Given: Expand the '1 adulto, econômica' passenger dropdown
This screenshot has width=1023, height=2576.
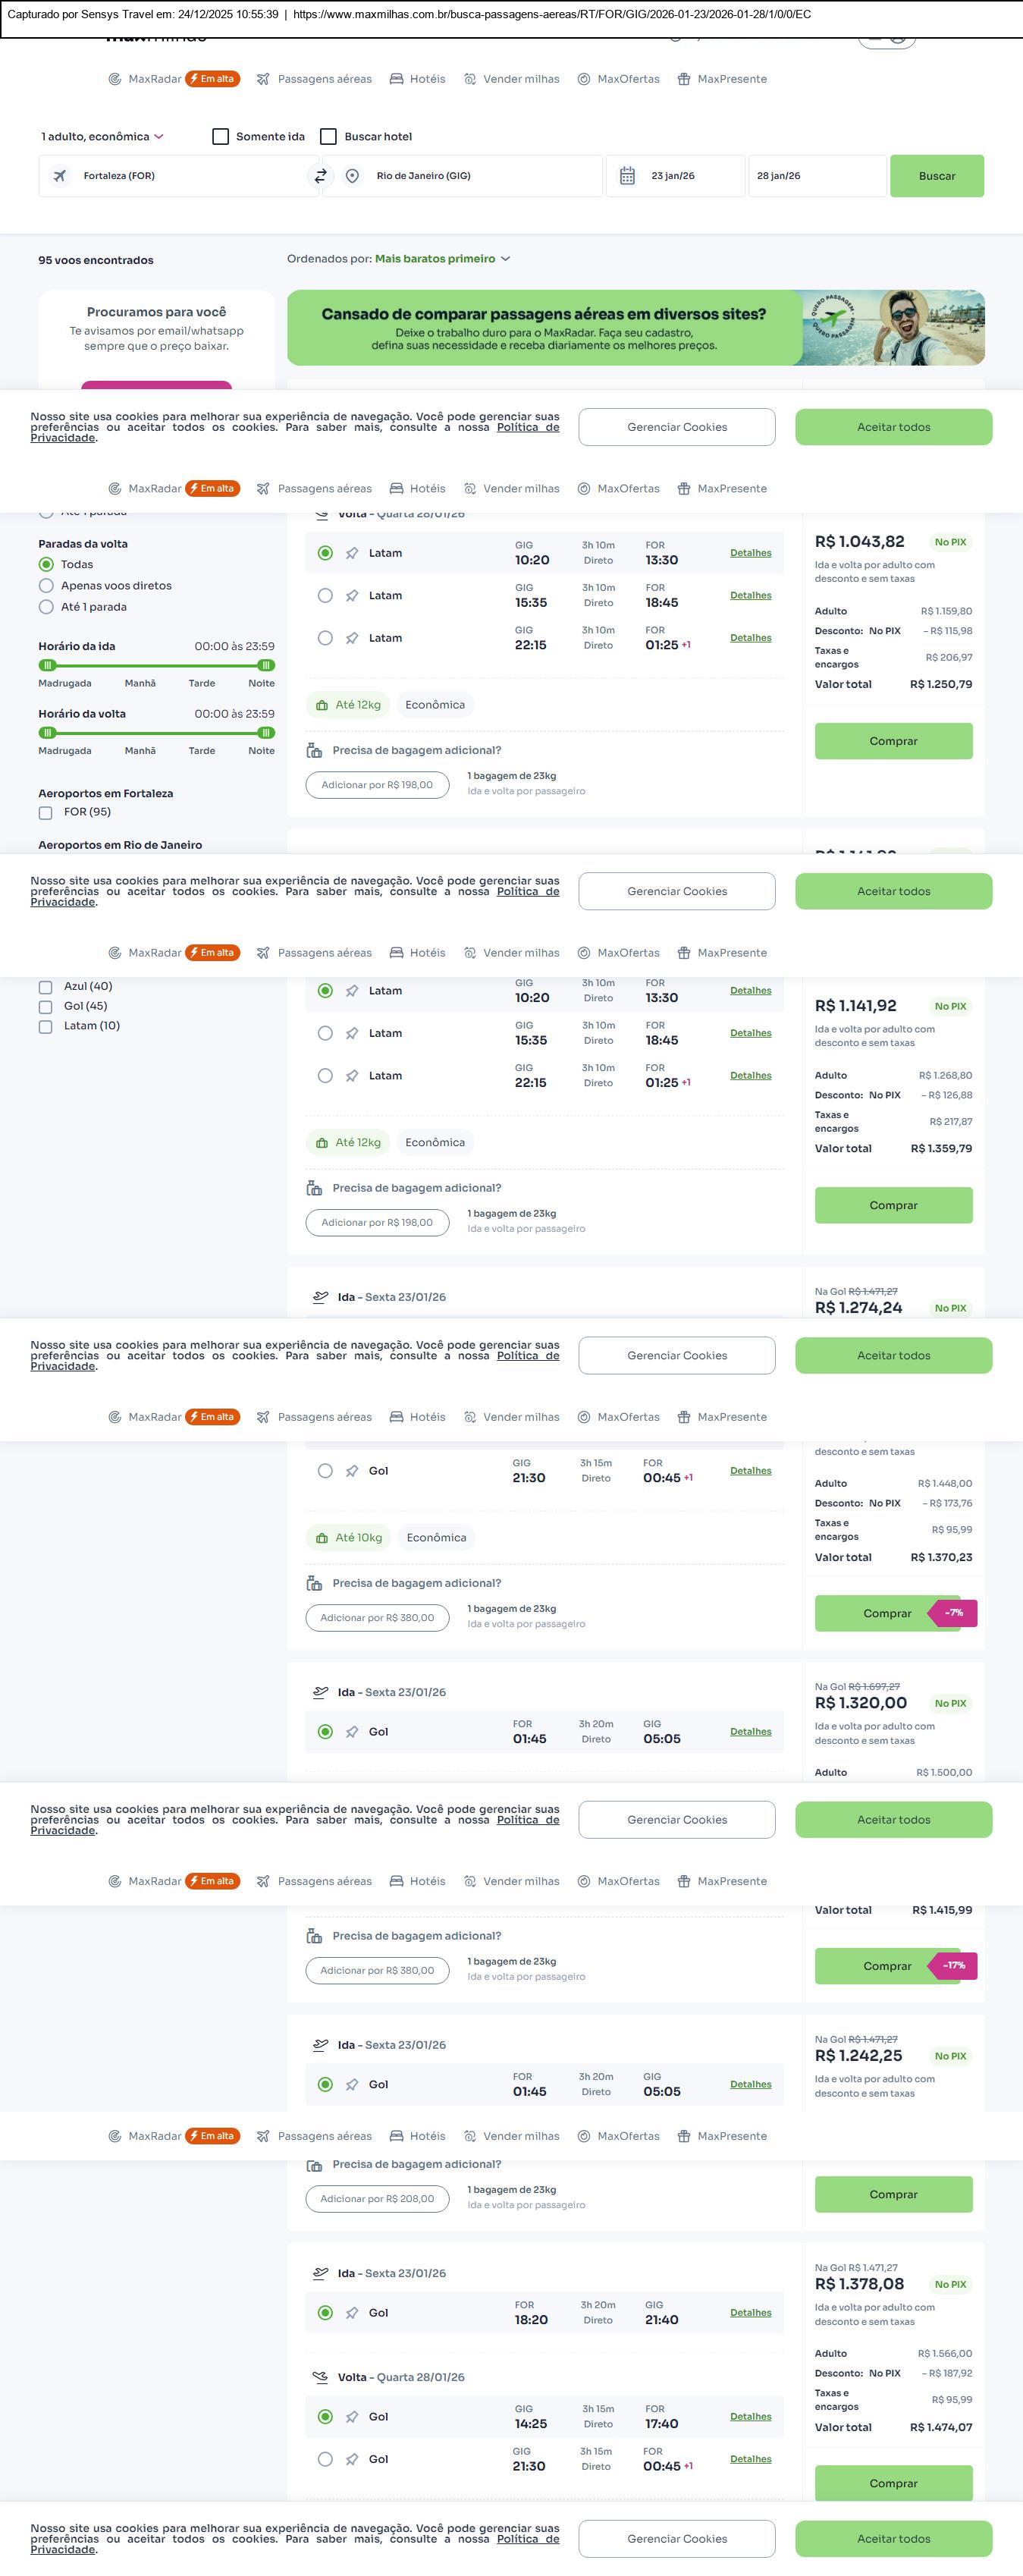Looking at the screenshot, I should point(102,137).
